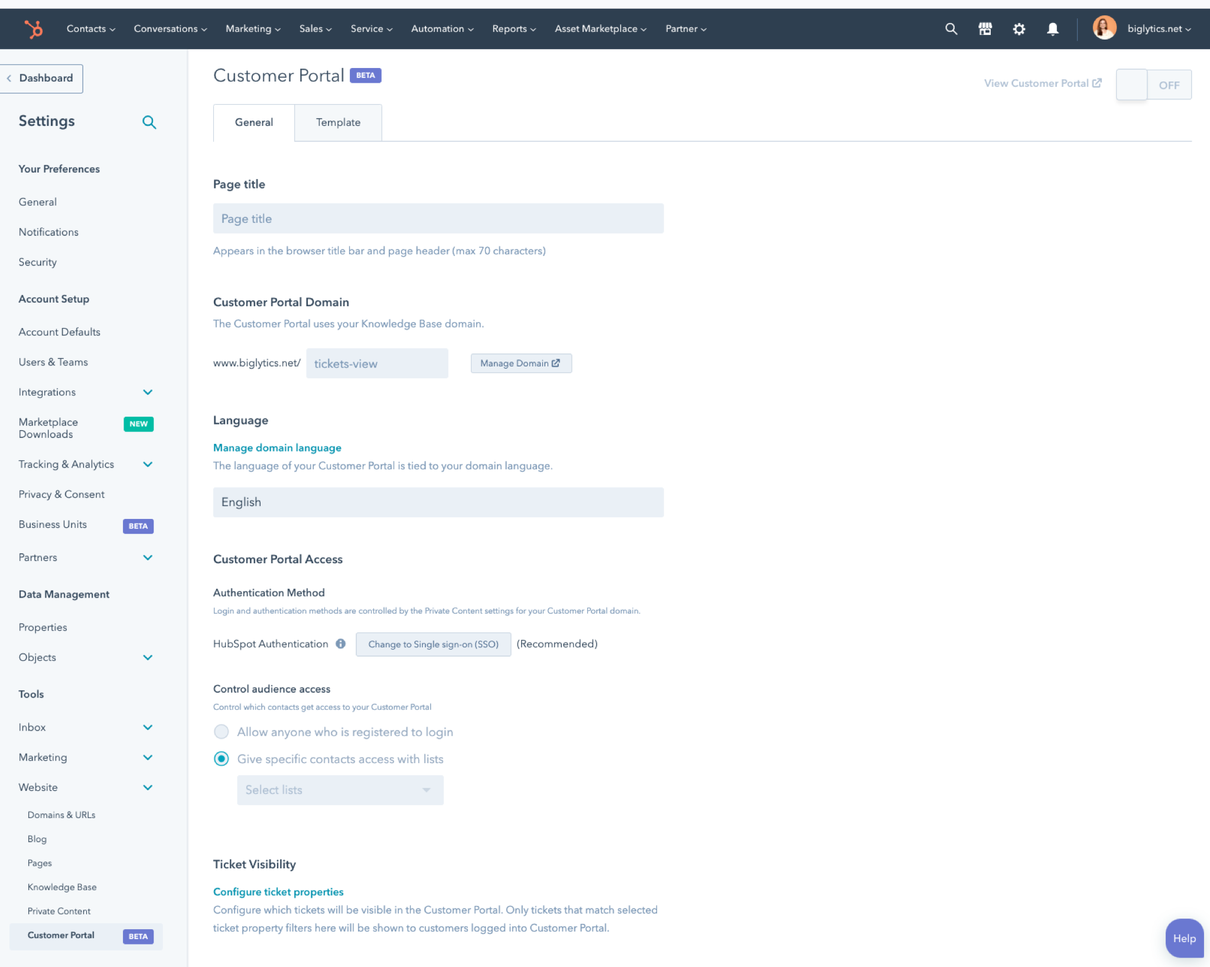Click the Settings search magnifier icon
The width and height of the screenshot is (1210, 967).
[x=149, y=121]
